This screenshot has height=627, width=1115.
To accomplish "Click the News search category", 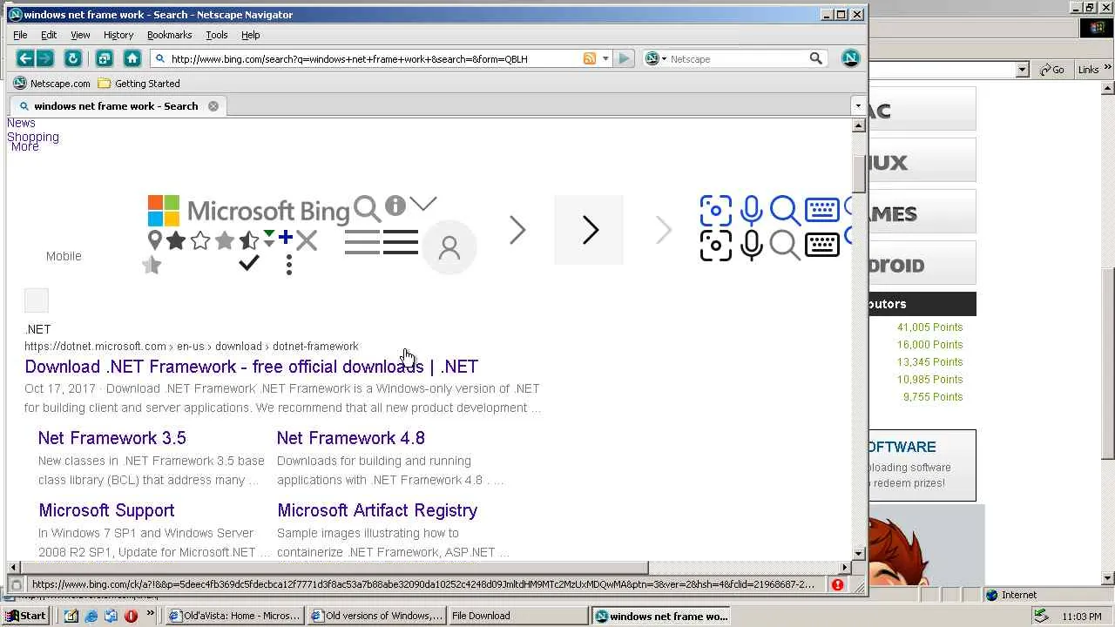I will (21, 124).
